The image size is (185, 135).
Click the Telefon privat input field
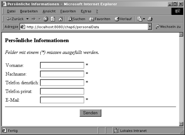[62, 91]
